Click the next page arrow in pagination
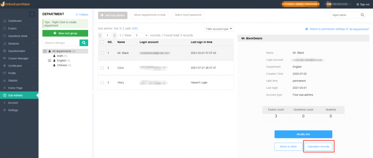 coord(114,35)
